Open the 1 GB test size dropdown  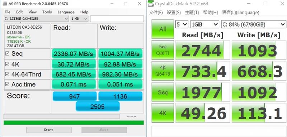pyautogui.click(x=79, y=19)
